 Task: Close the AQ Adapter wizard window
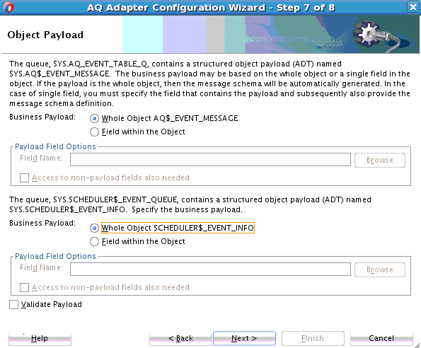click(x=413, y=7)
